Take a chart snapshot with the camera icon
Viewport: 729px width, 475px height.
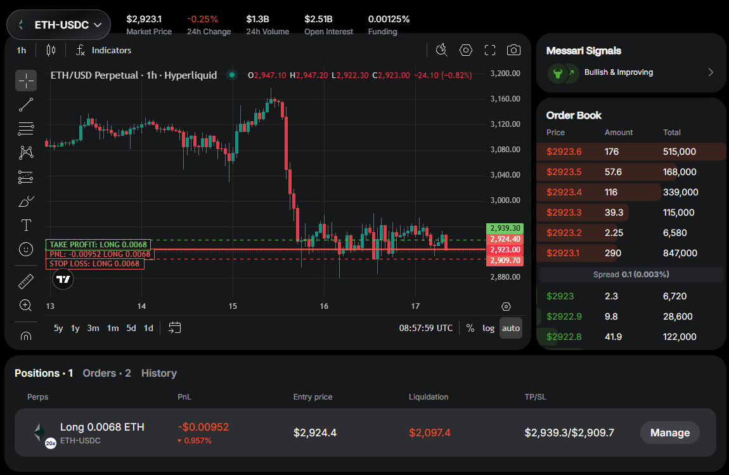point(513,49)
